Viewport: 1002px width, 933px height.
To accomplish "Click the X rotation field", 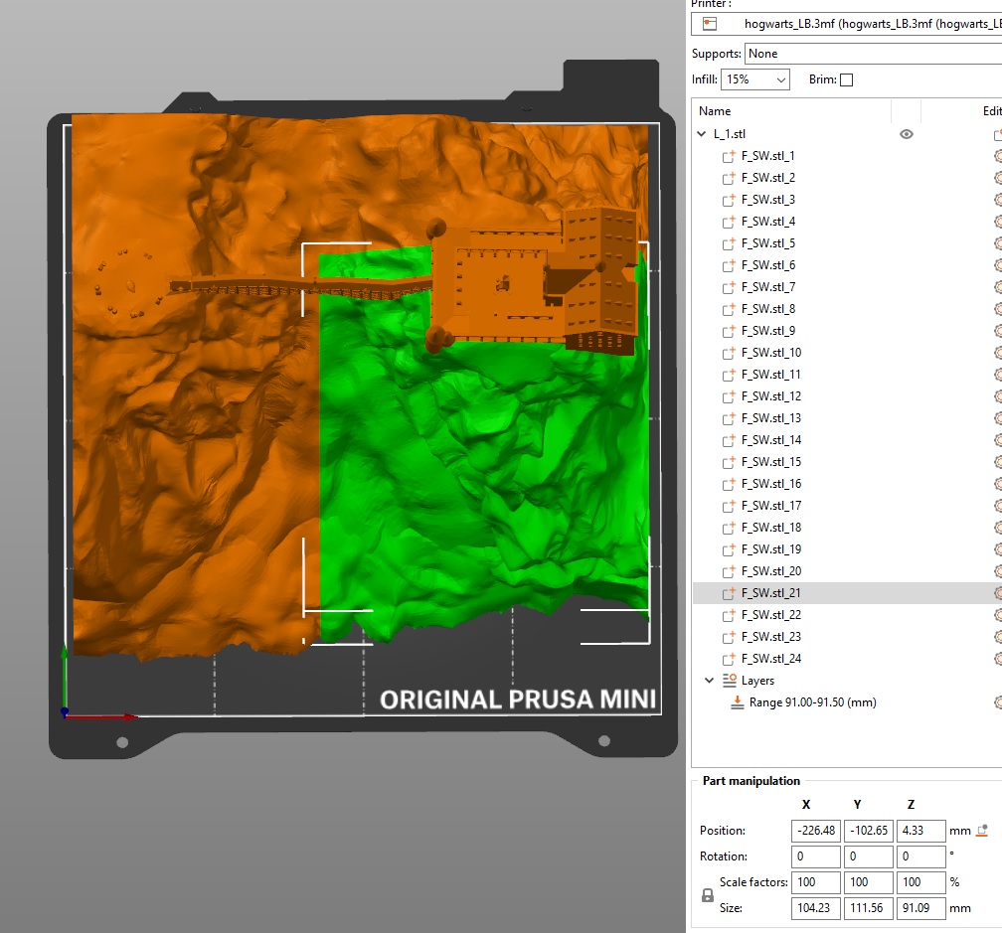I will pyautogui.click(x=816, y=856).
